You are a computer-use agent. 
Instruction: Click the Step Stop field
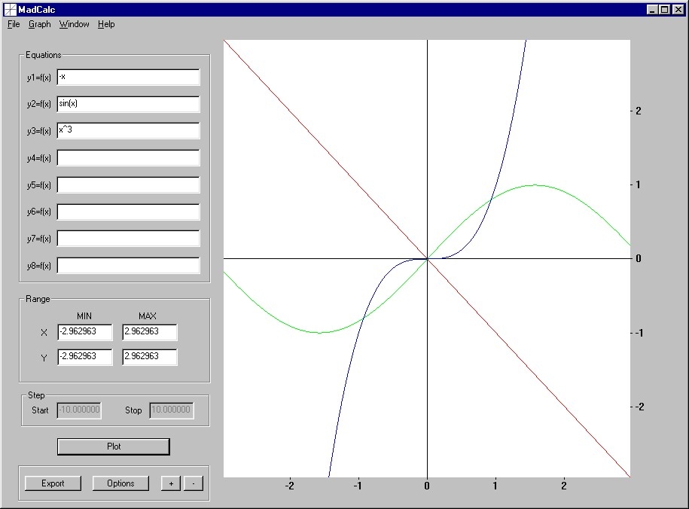(172, 410)
